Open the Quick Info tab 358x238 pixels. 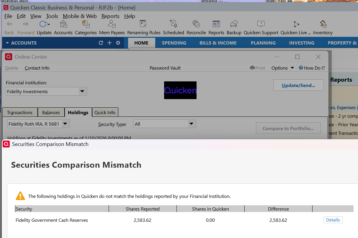105,112
